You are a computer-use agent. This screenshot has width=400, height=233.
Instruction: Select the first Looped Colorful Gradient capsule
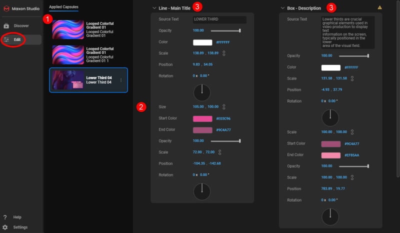click(88, 29)
